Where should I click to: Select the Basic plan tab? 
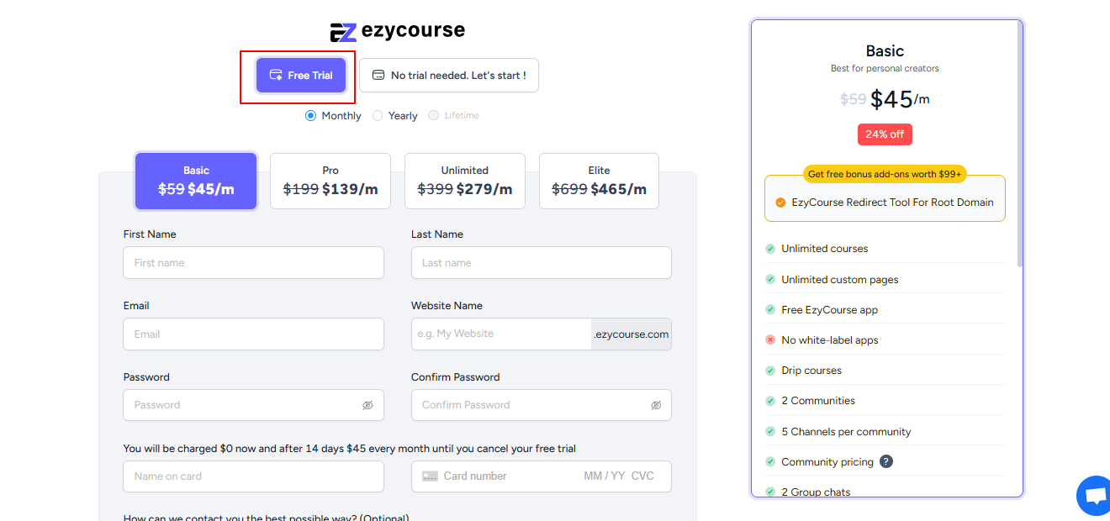(196, 181)
